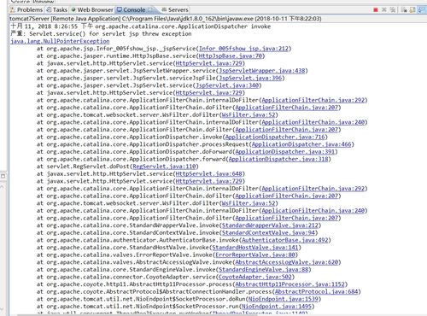The width and height of the screenshot is (427, 316).
Task: Go to JspServlet.java:340
Action: point(227,85)
